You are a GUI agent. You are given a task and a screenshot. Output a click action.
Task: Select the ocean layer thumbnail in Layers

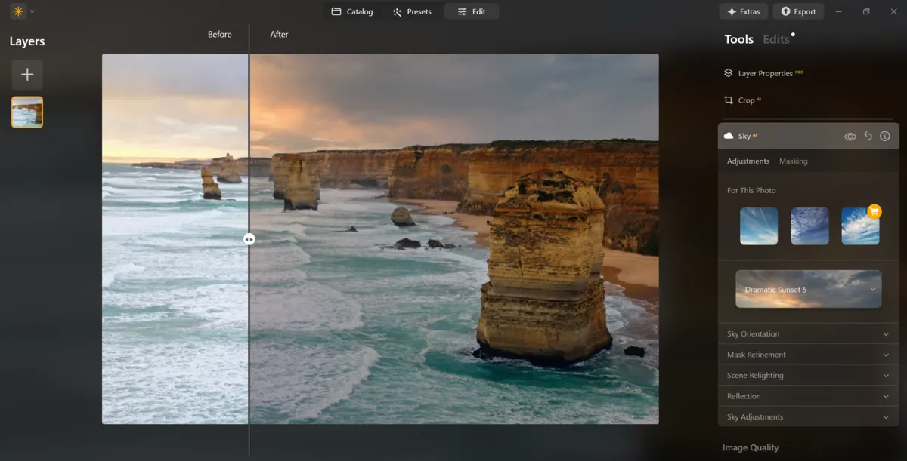tap(26, 111)
